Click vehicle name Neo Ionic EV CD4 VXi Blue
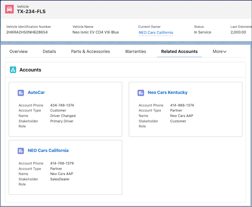The height and width of the screenshot is (207, 252). (96, 32)
